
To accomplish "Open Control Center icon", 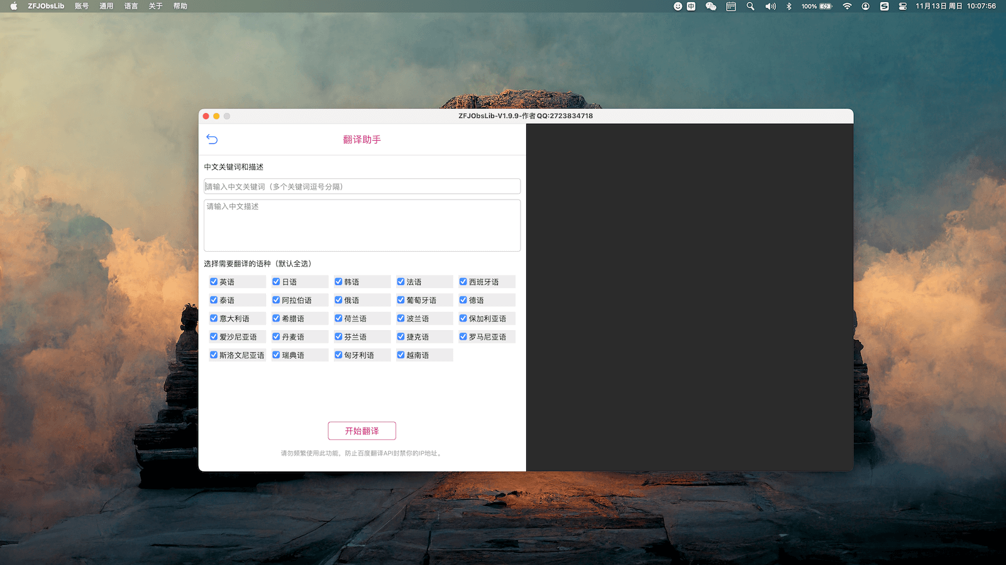I will 902,6.
